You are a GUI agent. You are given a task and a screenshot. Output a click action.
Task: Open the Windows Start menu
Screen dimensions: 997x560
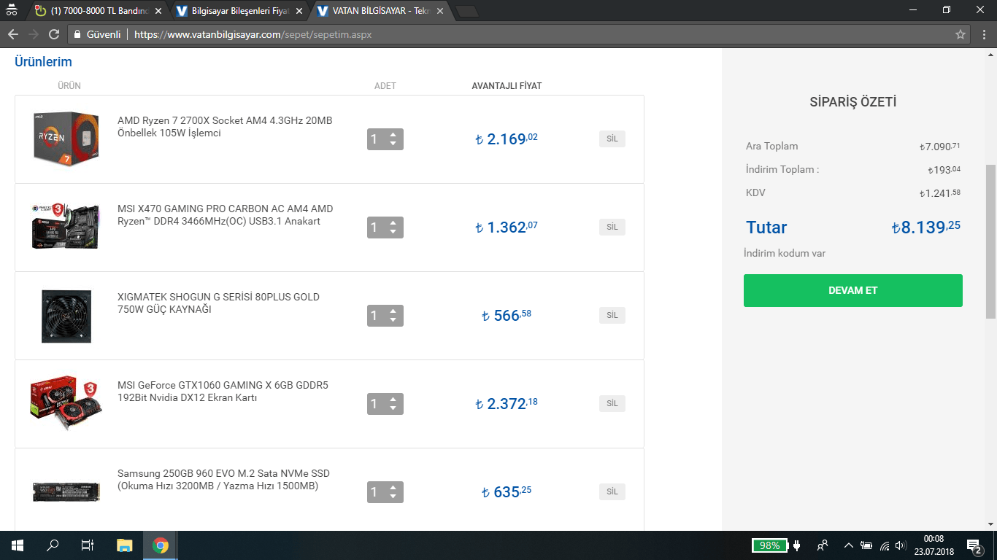[18, 545]
